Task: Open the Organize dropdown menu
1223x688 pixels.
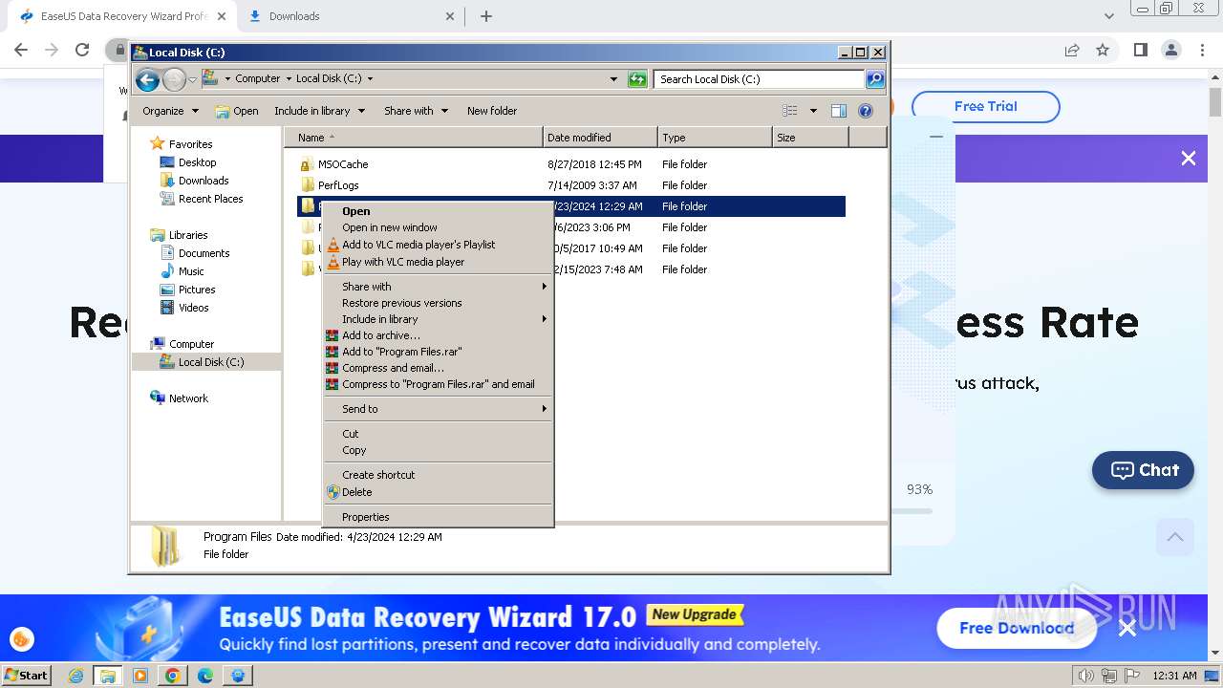Action: [x=171, y=111]
